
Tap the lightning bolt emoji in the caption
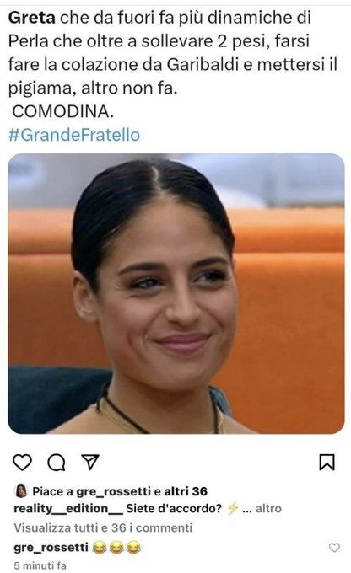tap(233, 508)
